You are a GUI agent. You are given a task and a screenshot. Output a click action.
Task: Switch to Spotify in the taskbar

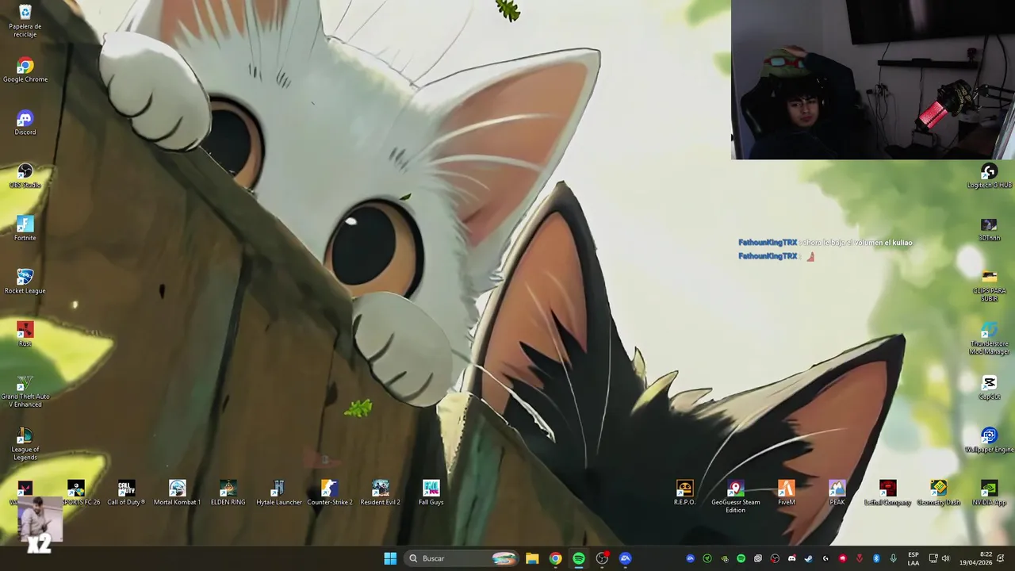click(579, 558)
